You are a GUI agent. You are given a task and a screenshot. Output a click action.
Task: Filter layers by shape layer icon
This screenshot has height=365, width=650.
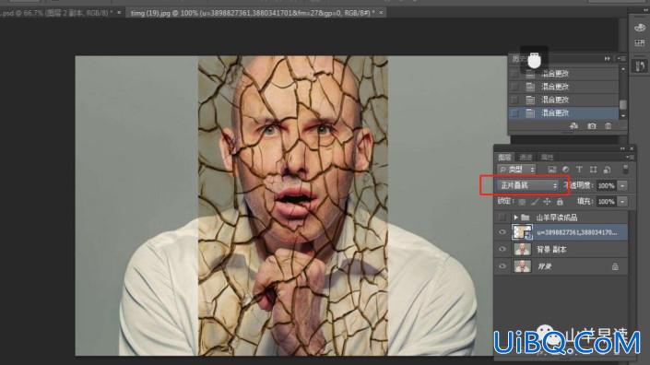coord(593,169)
